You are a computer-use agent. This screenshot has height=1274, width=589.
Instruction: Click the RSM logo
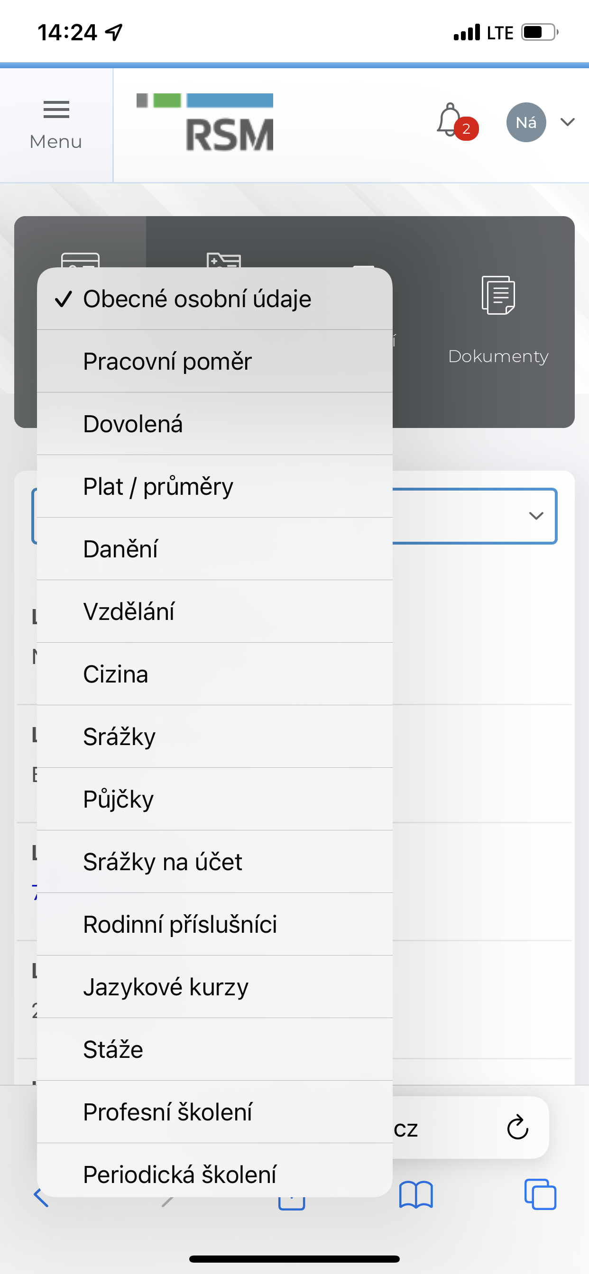point(205,122)
